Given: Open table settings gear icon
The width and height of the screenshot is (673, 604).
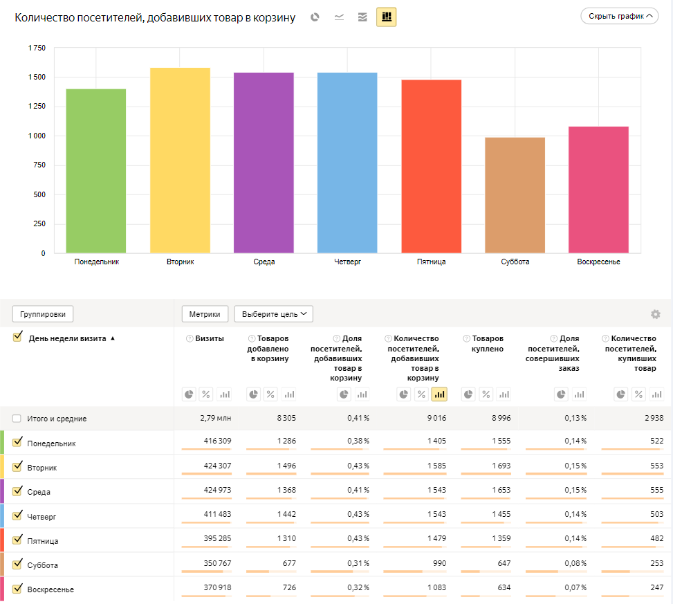Looking at the screenshot, I should click(655, 314).
